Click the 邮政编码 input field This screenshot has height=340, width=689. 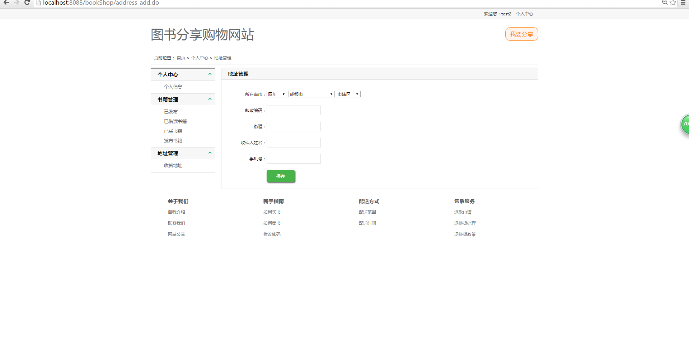pos(294,110)
